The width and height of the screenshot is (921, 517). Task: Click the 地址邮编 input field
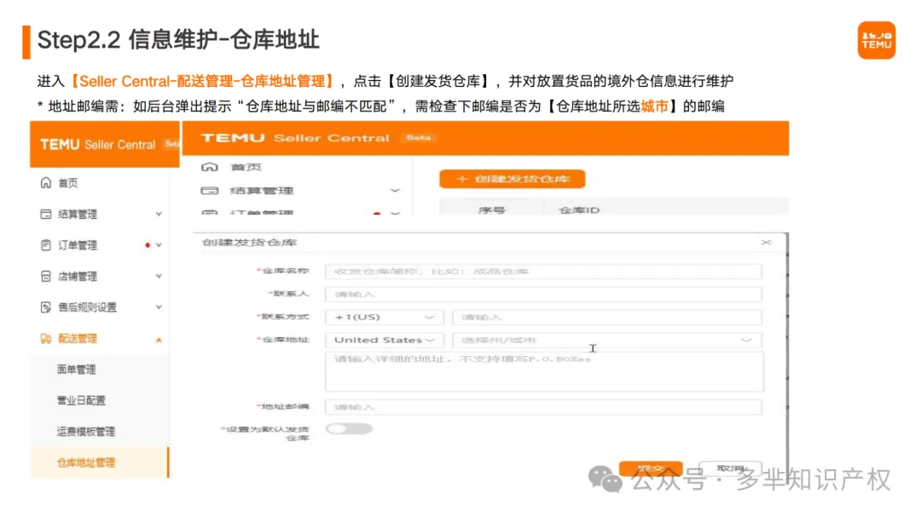tap(543, 407)
